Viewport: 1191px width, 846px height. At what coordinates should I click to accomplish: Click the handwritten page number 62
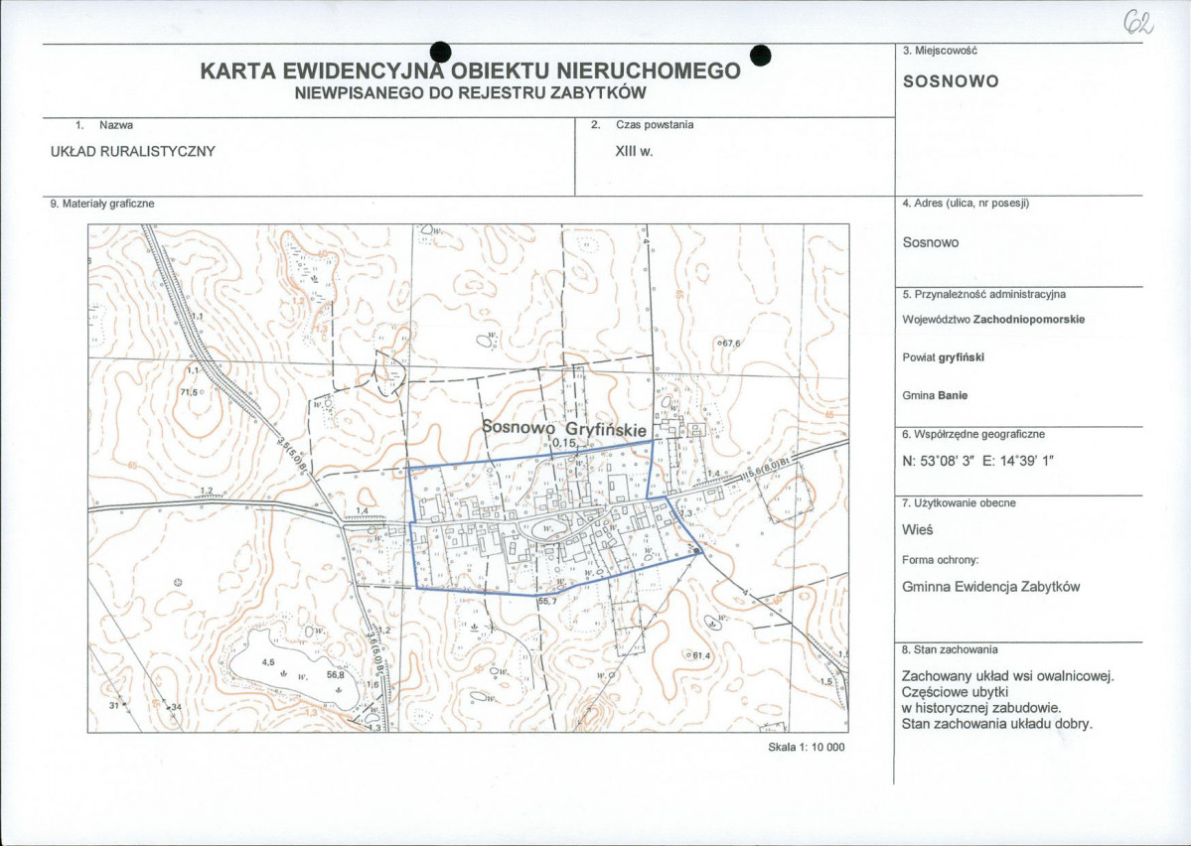point(1138,24)
